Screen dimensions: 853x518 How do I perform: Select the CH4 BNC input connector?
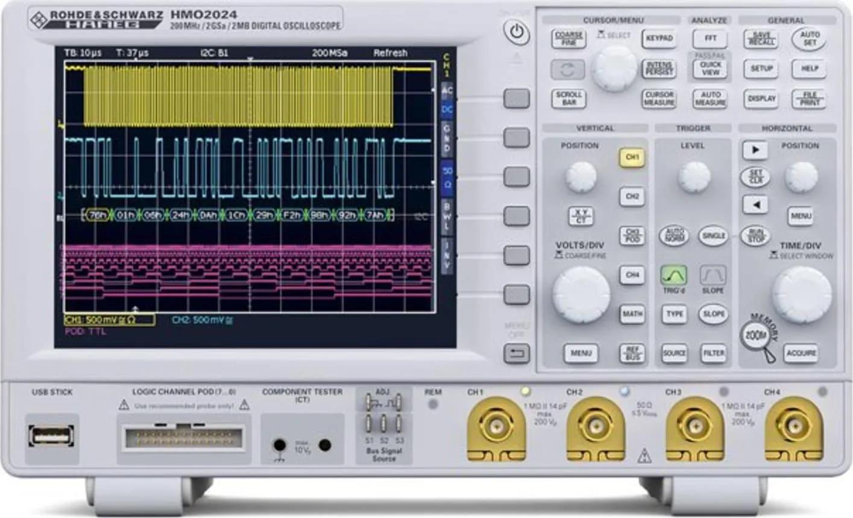click(x=794, y=428)
